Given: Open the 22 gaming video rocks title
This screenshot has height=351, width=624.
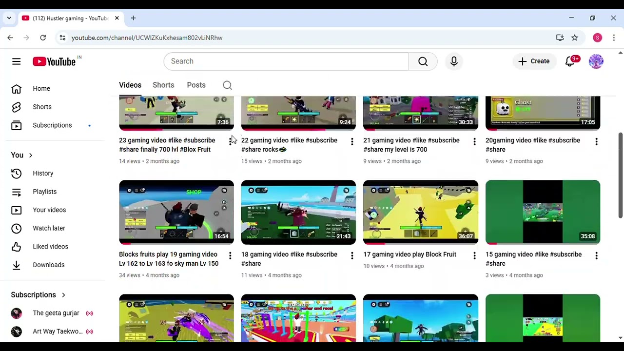Looking at the screenshot, I should coord(289,145).
